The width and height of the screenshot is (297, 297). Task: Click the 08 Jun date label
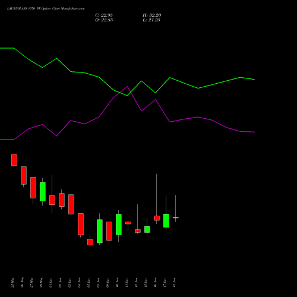(x=99, y=283)
